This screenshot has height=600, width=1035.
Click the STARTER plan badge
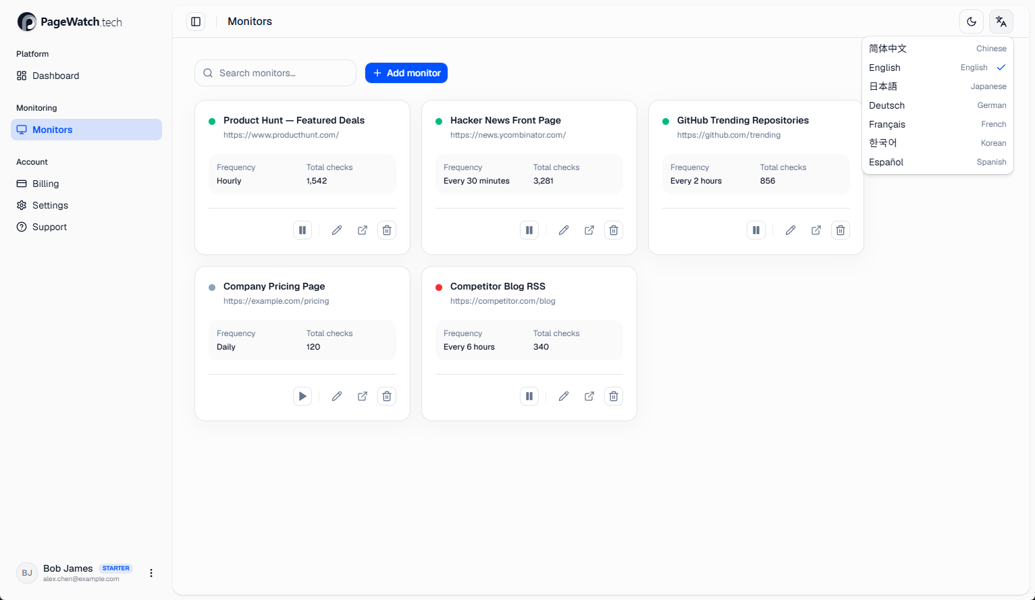(x=116, y=568)
